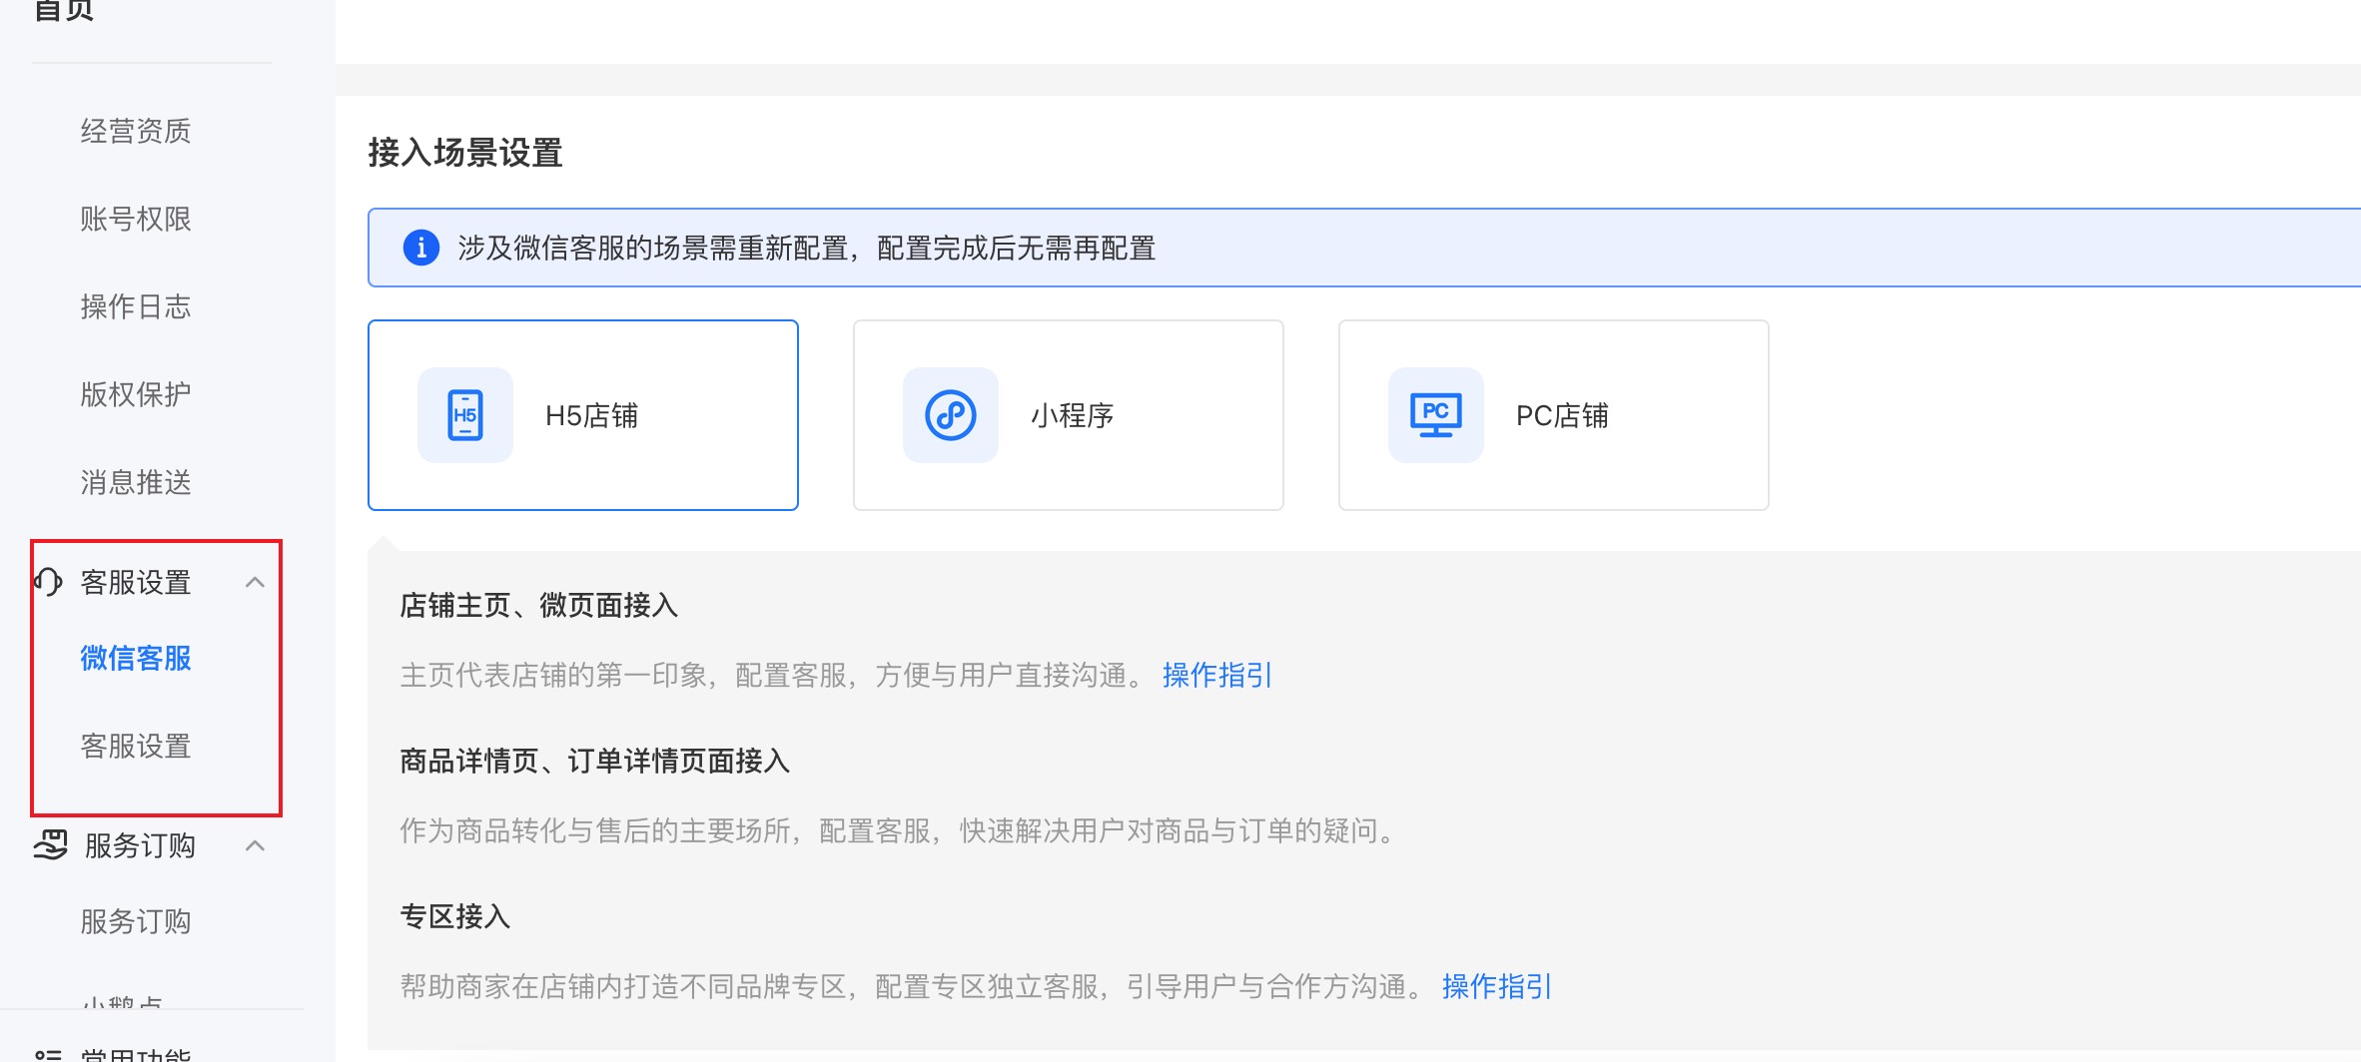2361x1062 pixels.
Task: Select 客服设置 submenu item under 微信客服
Action: (x=136, y=746)
